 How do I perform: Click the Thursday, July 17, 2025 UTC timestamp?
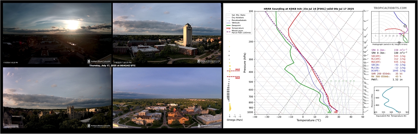(112, 66)
